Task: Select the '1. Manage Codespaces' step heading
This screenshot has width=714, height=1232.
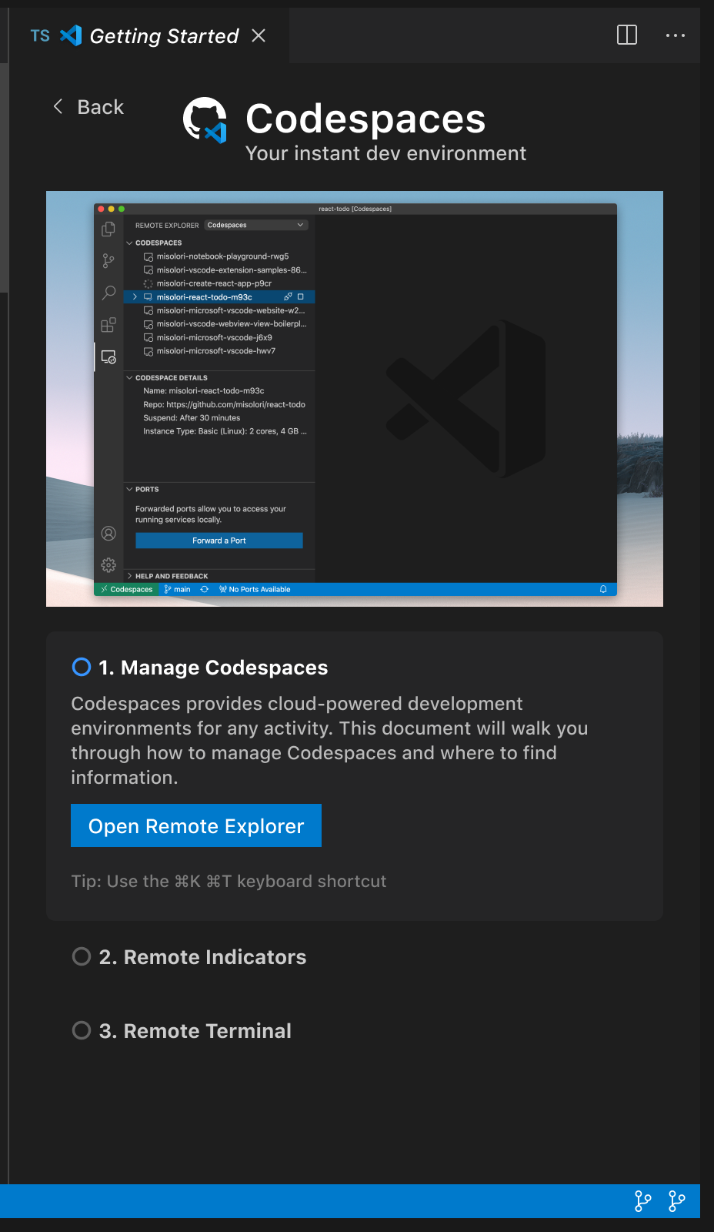Action: 213,668
